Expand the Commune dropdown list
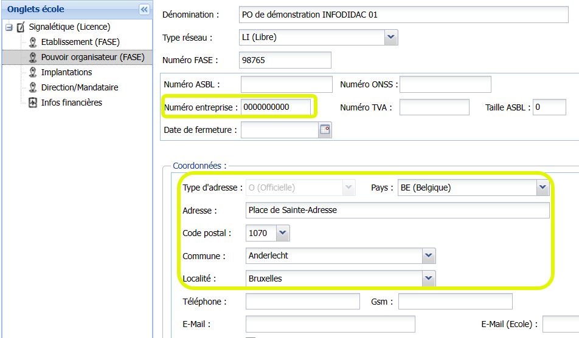The image size is (579, 338). 429,255
